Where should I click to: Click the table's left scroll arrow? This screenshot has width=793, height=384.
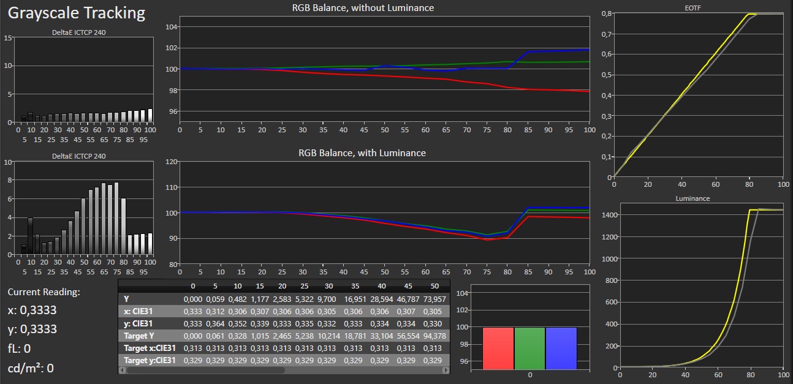(x=121, y=370)
